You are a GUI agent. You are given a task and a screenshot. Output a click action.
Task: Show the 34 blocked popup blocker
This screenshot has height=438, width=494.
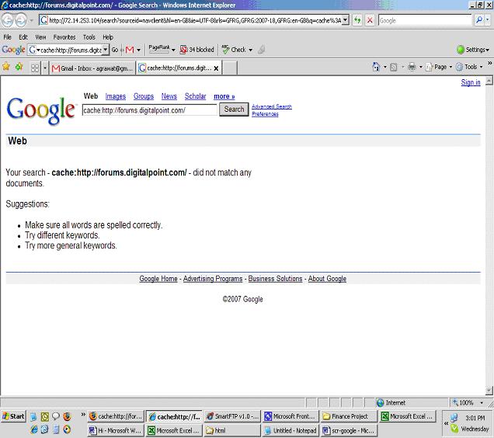(197, 50)
